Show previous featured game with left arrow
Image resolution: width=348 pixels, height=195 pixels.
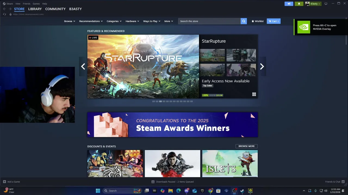[x=83, y=66]
